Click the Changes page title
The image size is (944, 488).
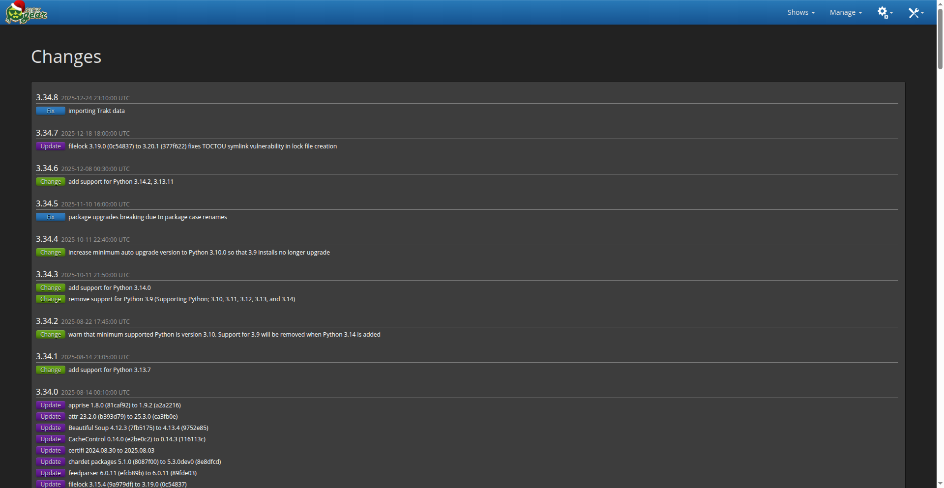click(66, 57)
